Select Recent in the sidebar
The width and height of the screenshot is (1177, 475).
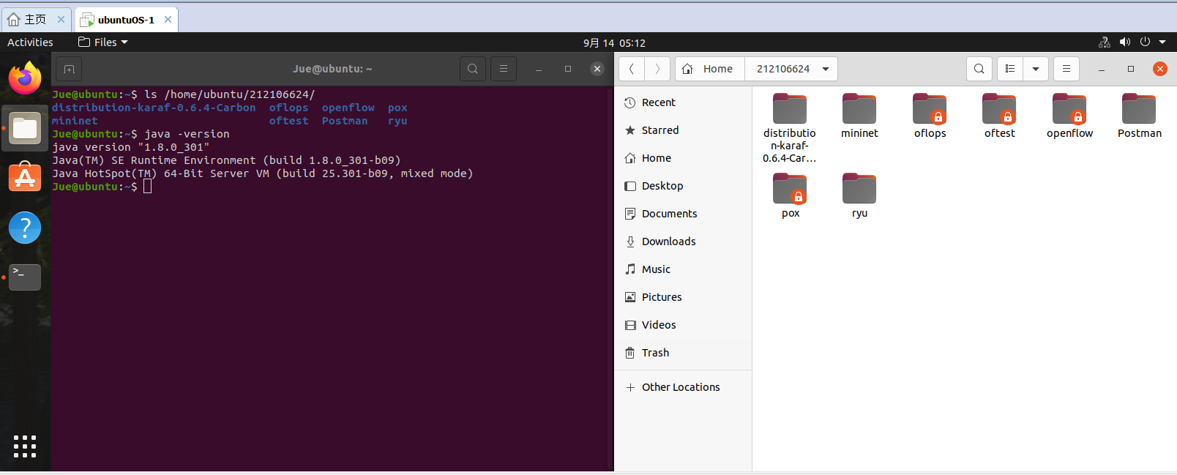point(684,102)
